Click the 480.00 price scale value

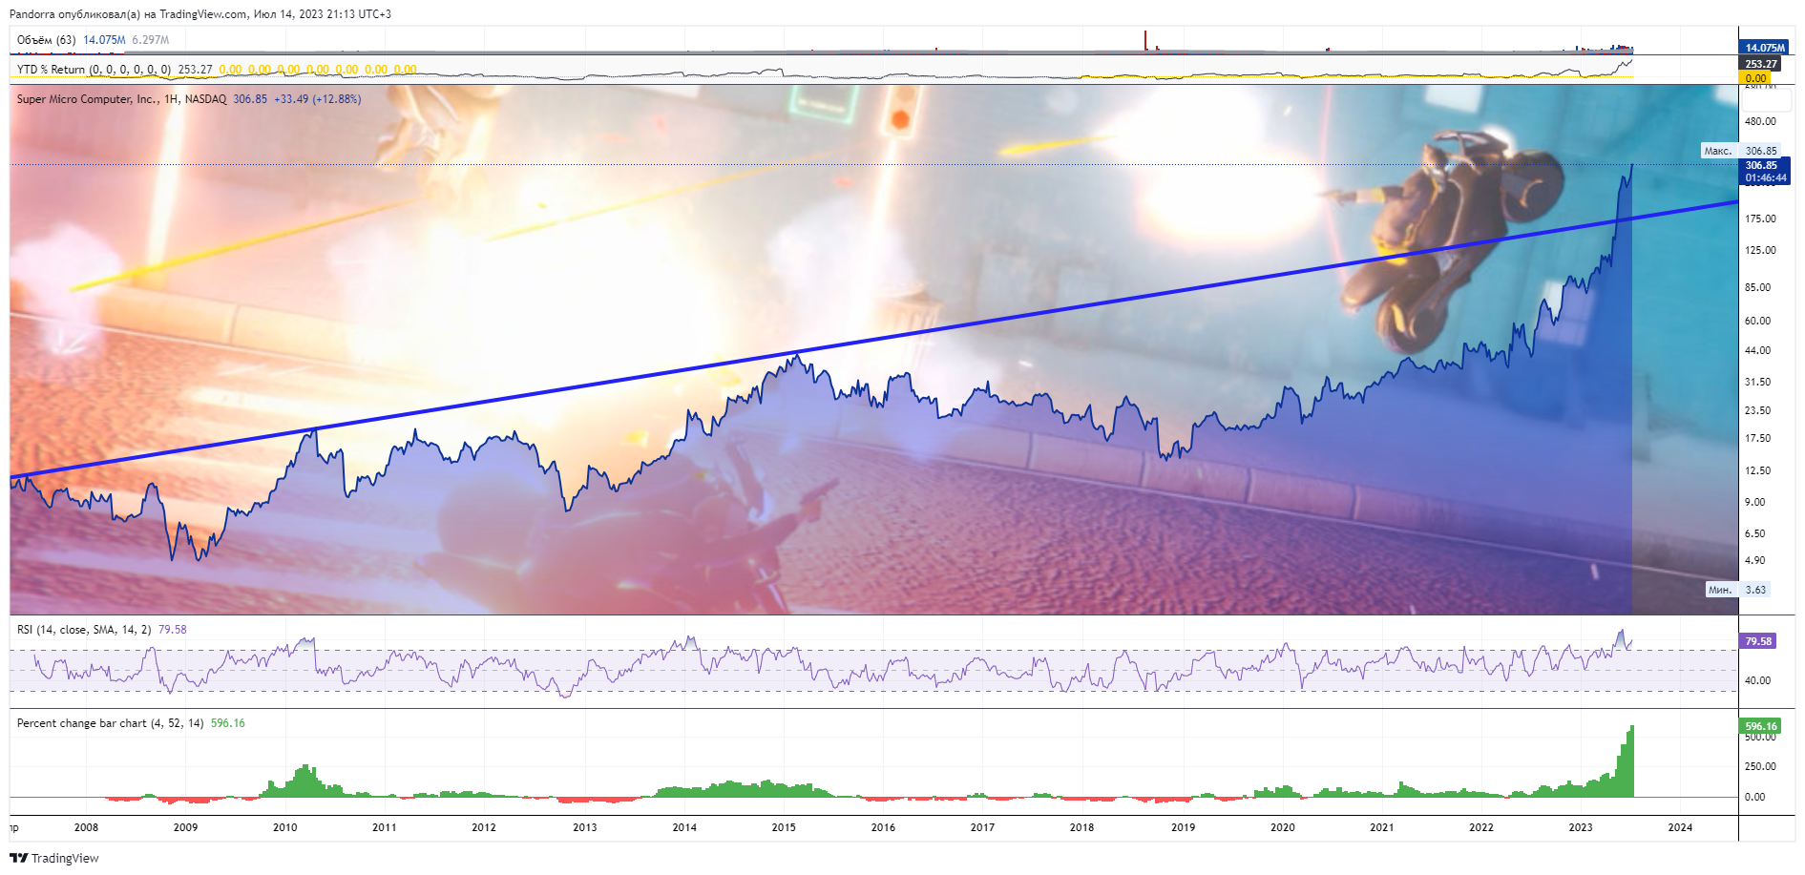tap(1760, 121)
